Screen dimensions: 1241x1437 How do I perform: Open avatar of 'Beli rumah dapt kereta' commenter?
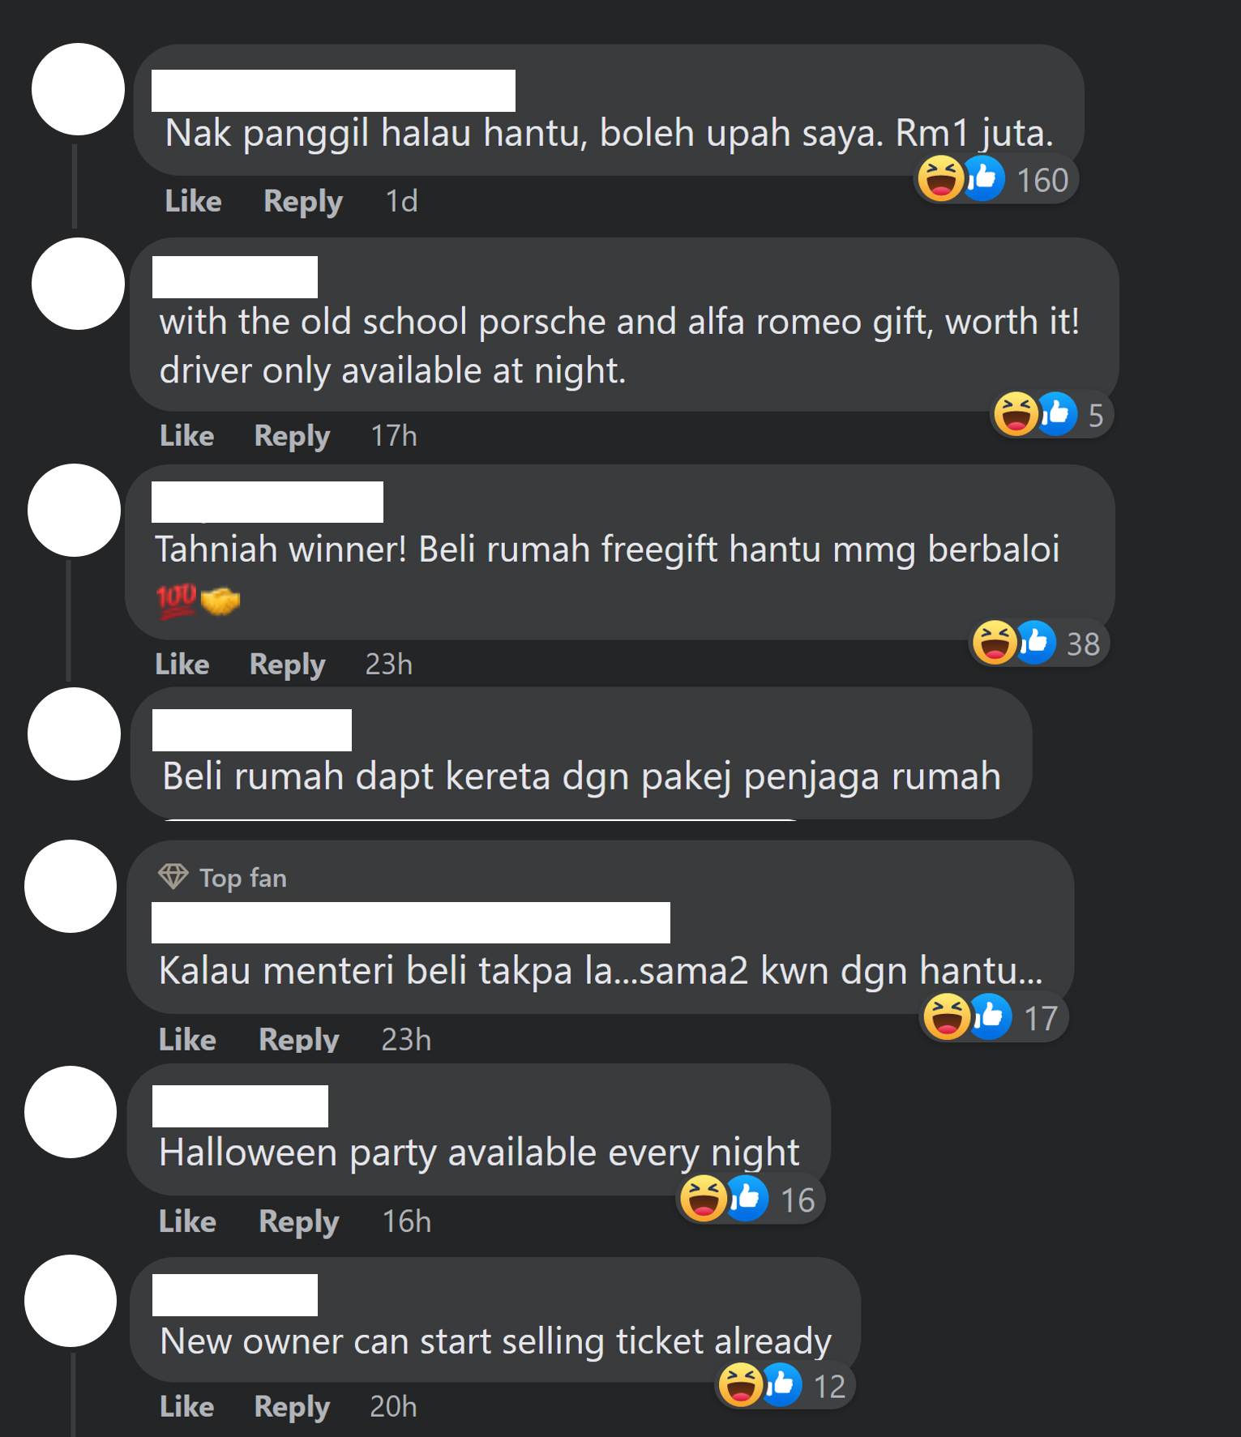(75, 734)
